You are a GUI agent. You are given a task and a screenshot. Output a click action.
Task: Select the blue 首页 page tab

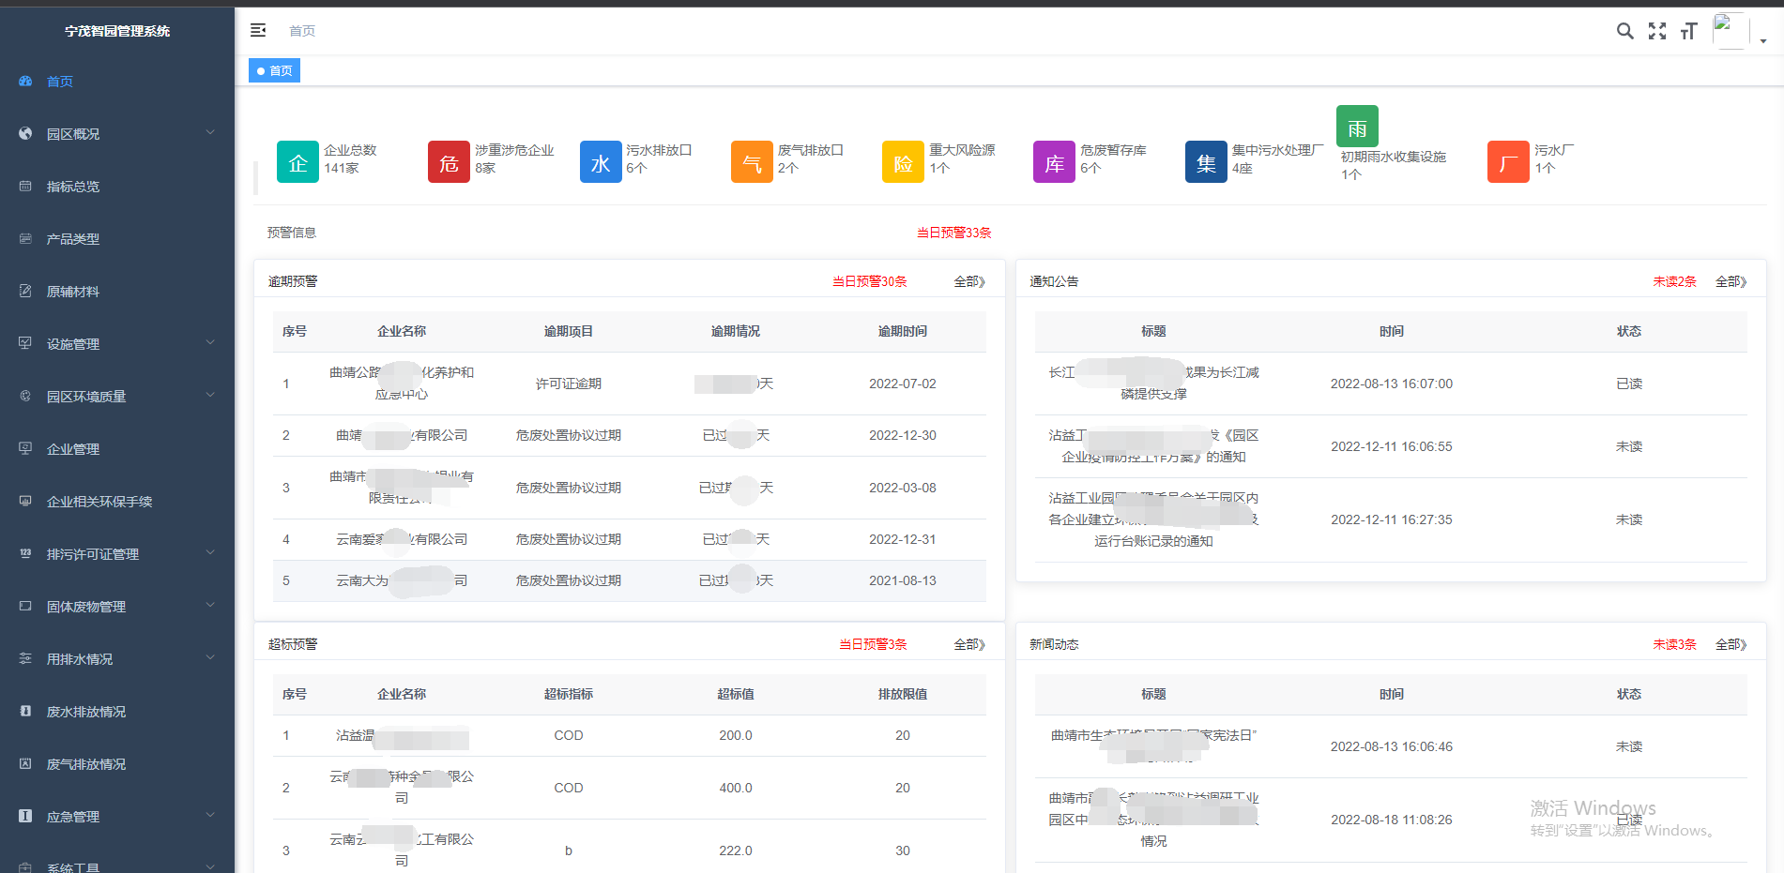click(274, 70)
